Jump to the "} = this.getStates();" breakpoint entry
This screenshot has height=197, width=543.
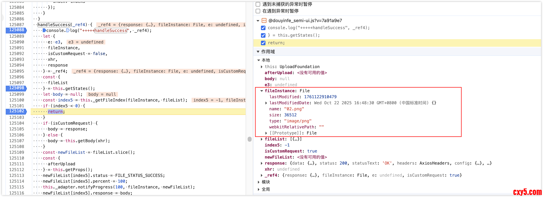pyautogui.click(x=294, y=35)
